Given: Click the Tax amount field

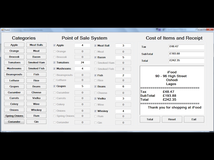Looking at the screenshot, I should (x=187, y=47).
